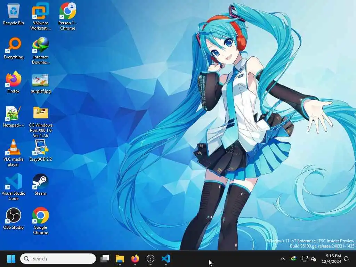Select the OBS Studio desktop shortcut
This screenshot has height=267, width=356.
coord(14,218)
